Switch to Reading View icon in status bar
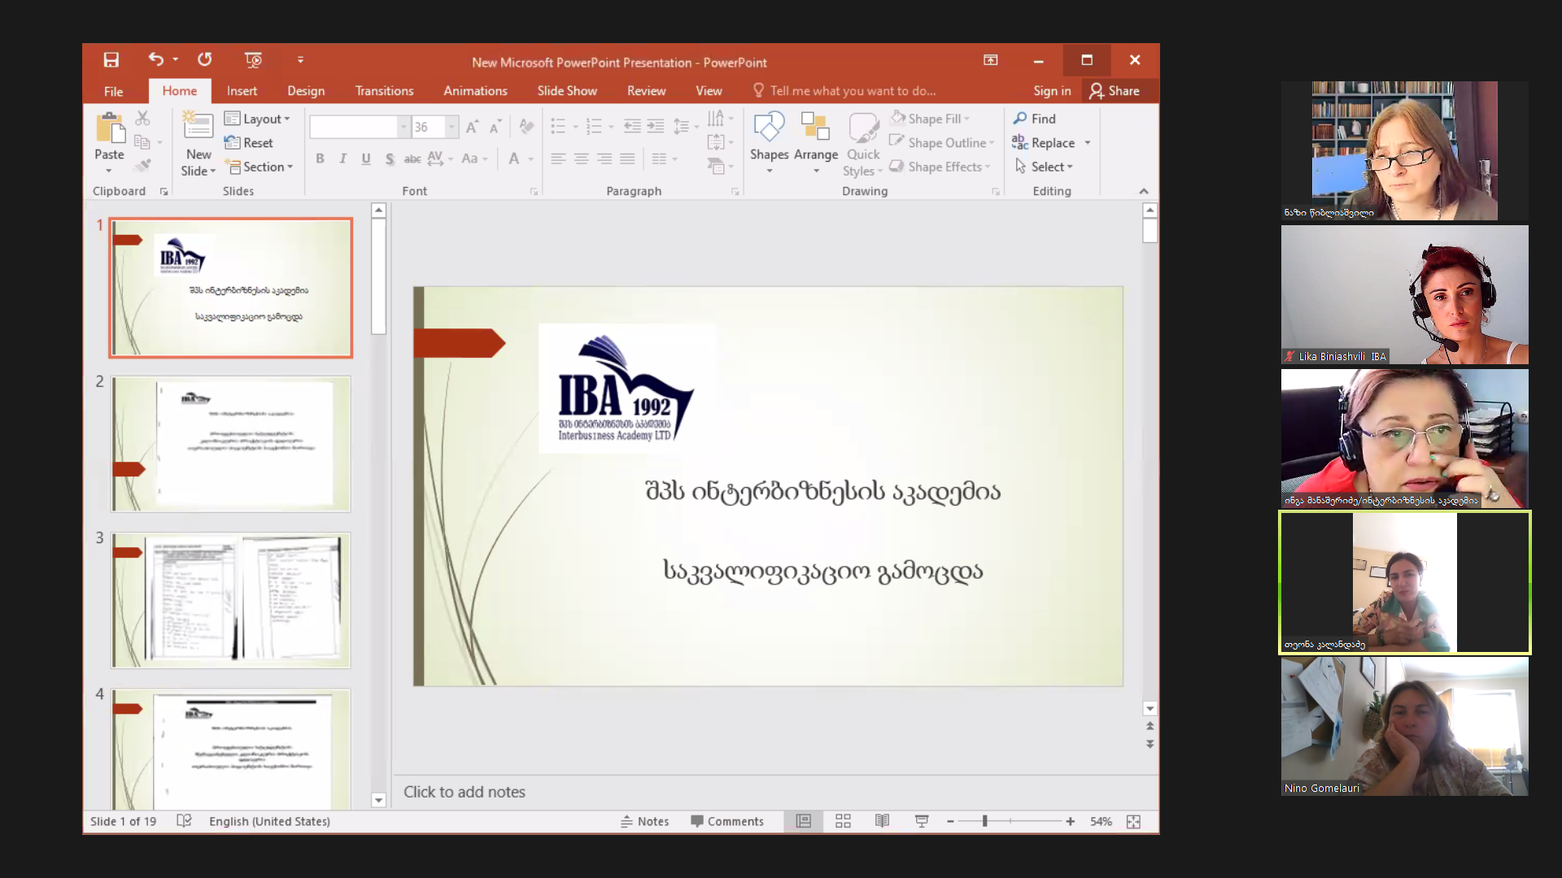This screenshot has height=878, width=1562. click(882, 822)
